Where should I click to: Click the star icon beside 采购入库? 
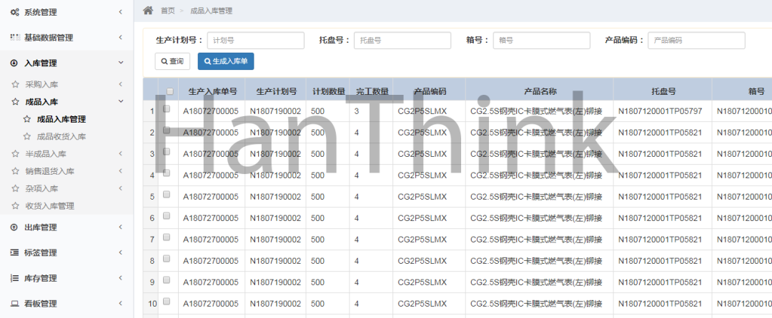pos(16,84)
